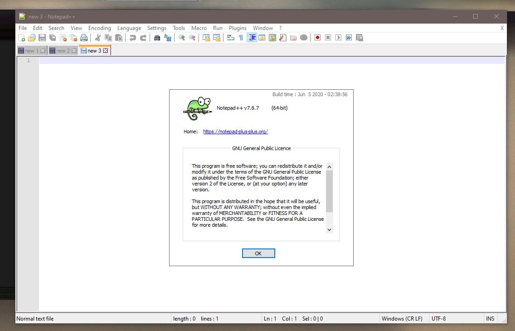Click the licence scrollbar down arrow
The width and height of the screenshot is (515, 331).
point(330,230)
